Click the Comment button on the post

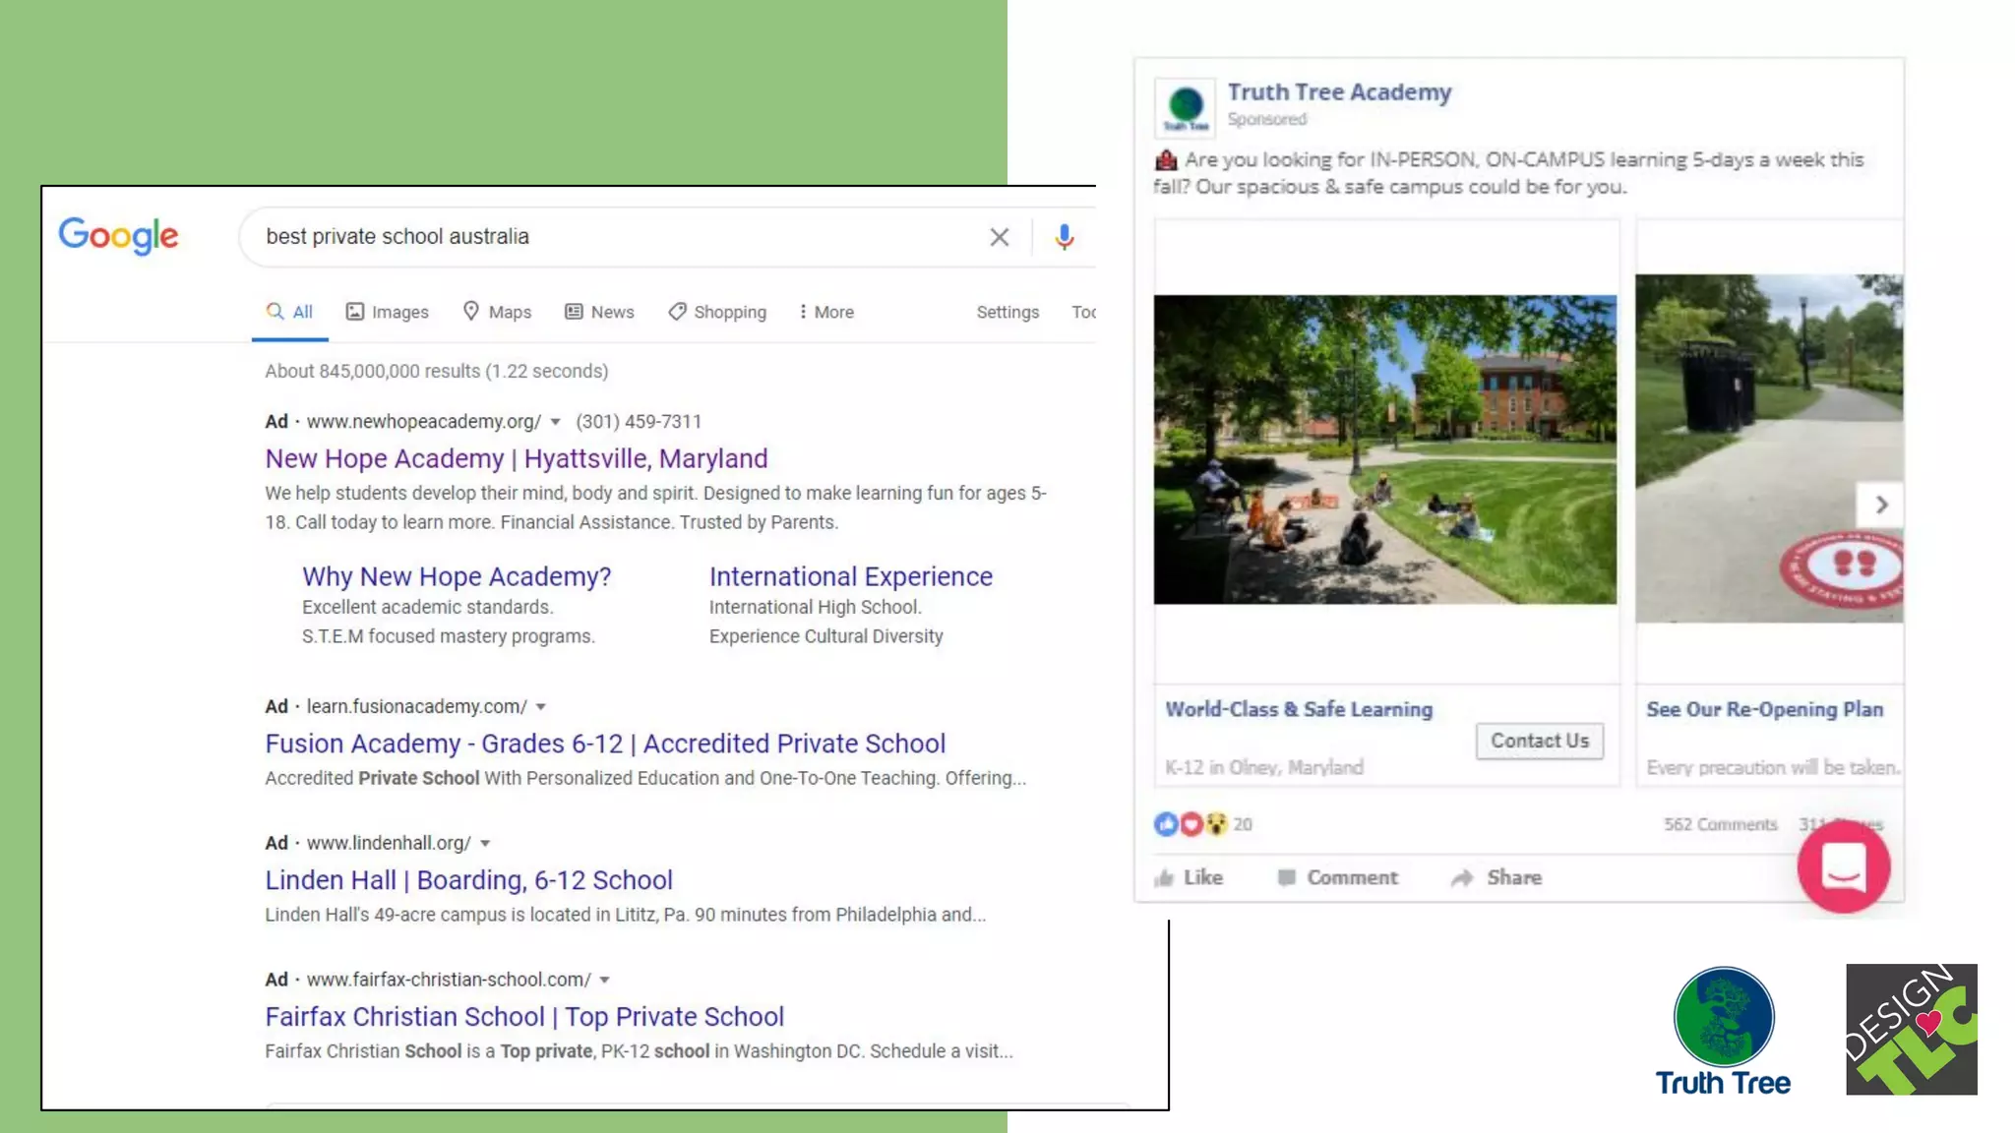pos(1337,877)
